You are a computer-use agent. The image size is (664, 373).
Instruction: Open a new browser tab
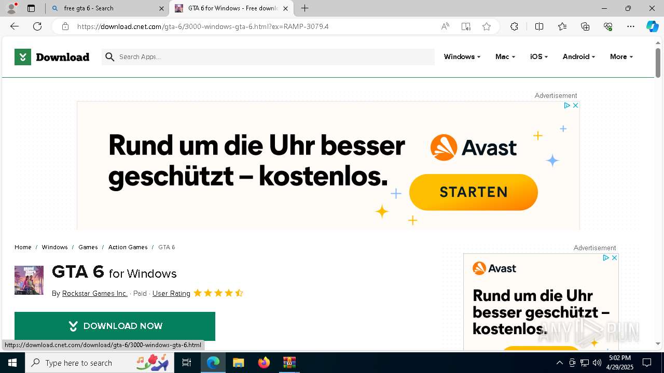[305, 8]
